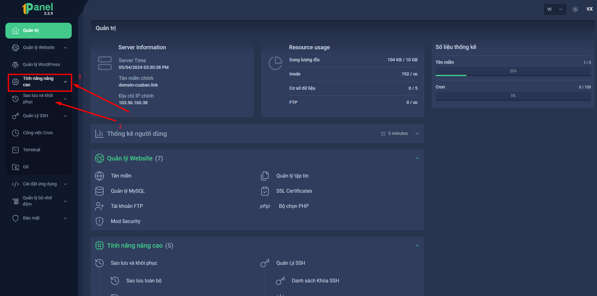
Task: Click the Quản lý bộ nhớ đệm icon
Action: (x=15, y=201)
